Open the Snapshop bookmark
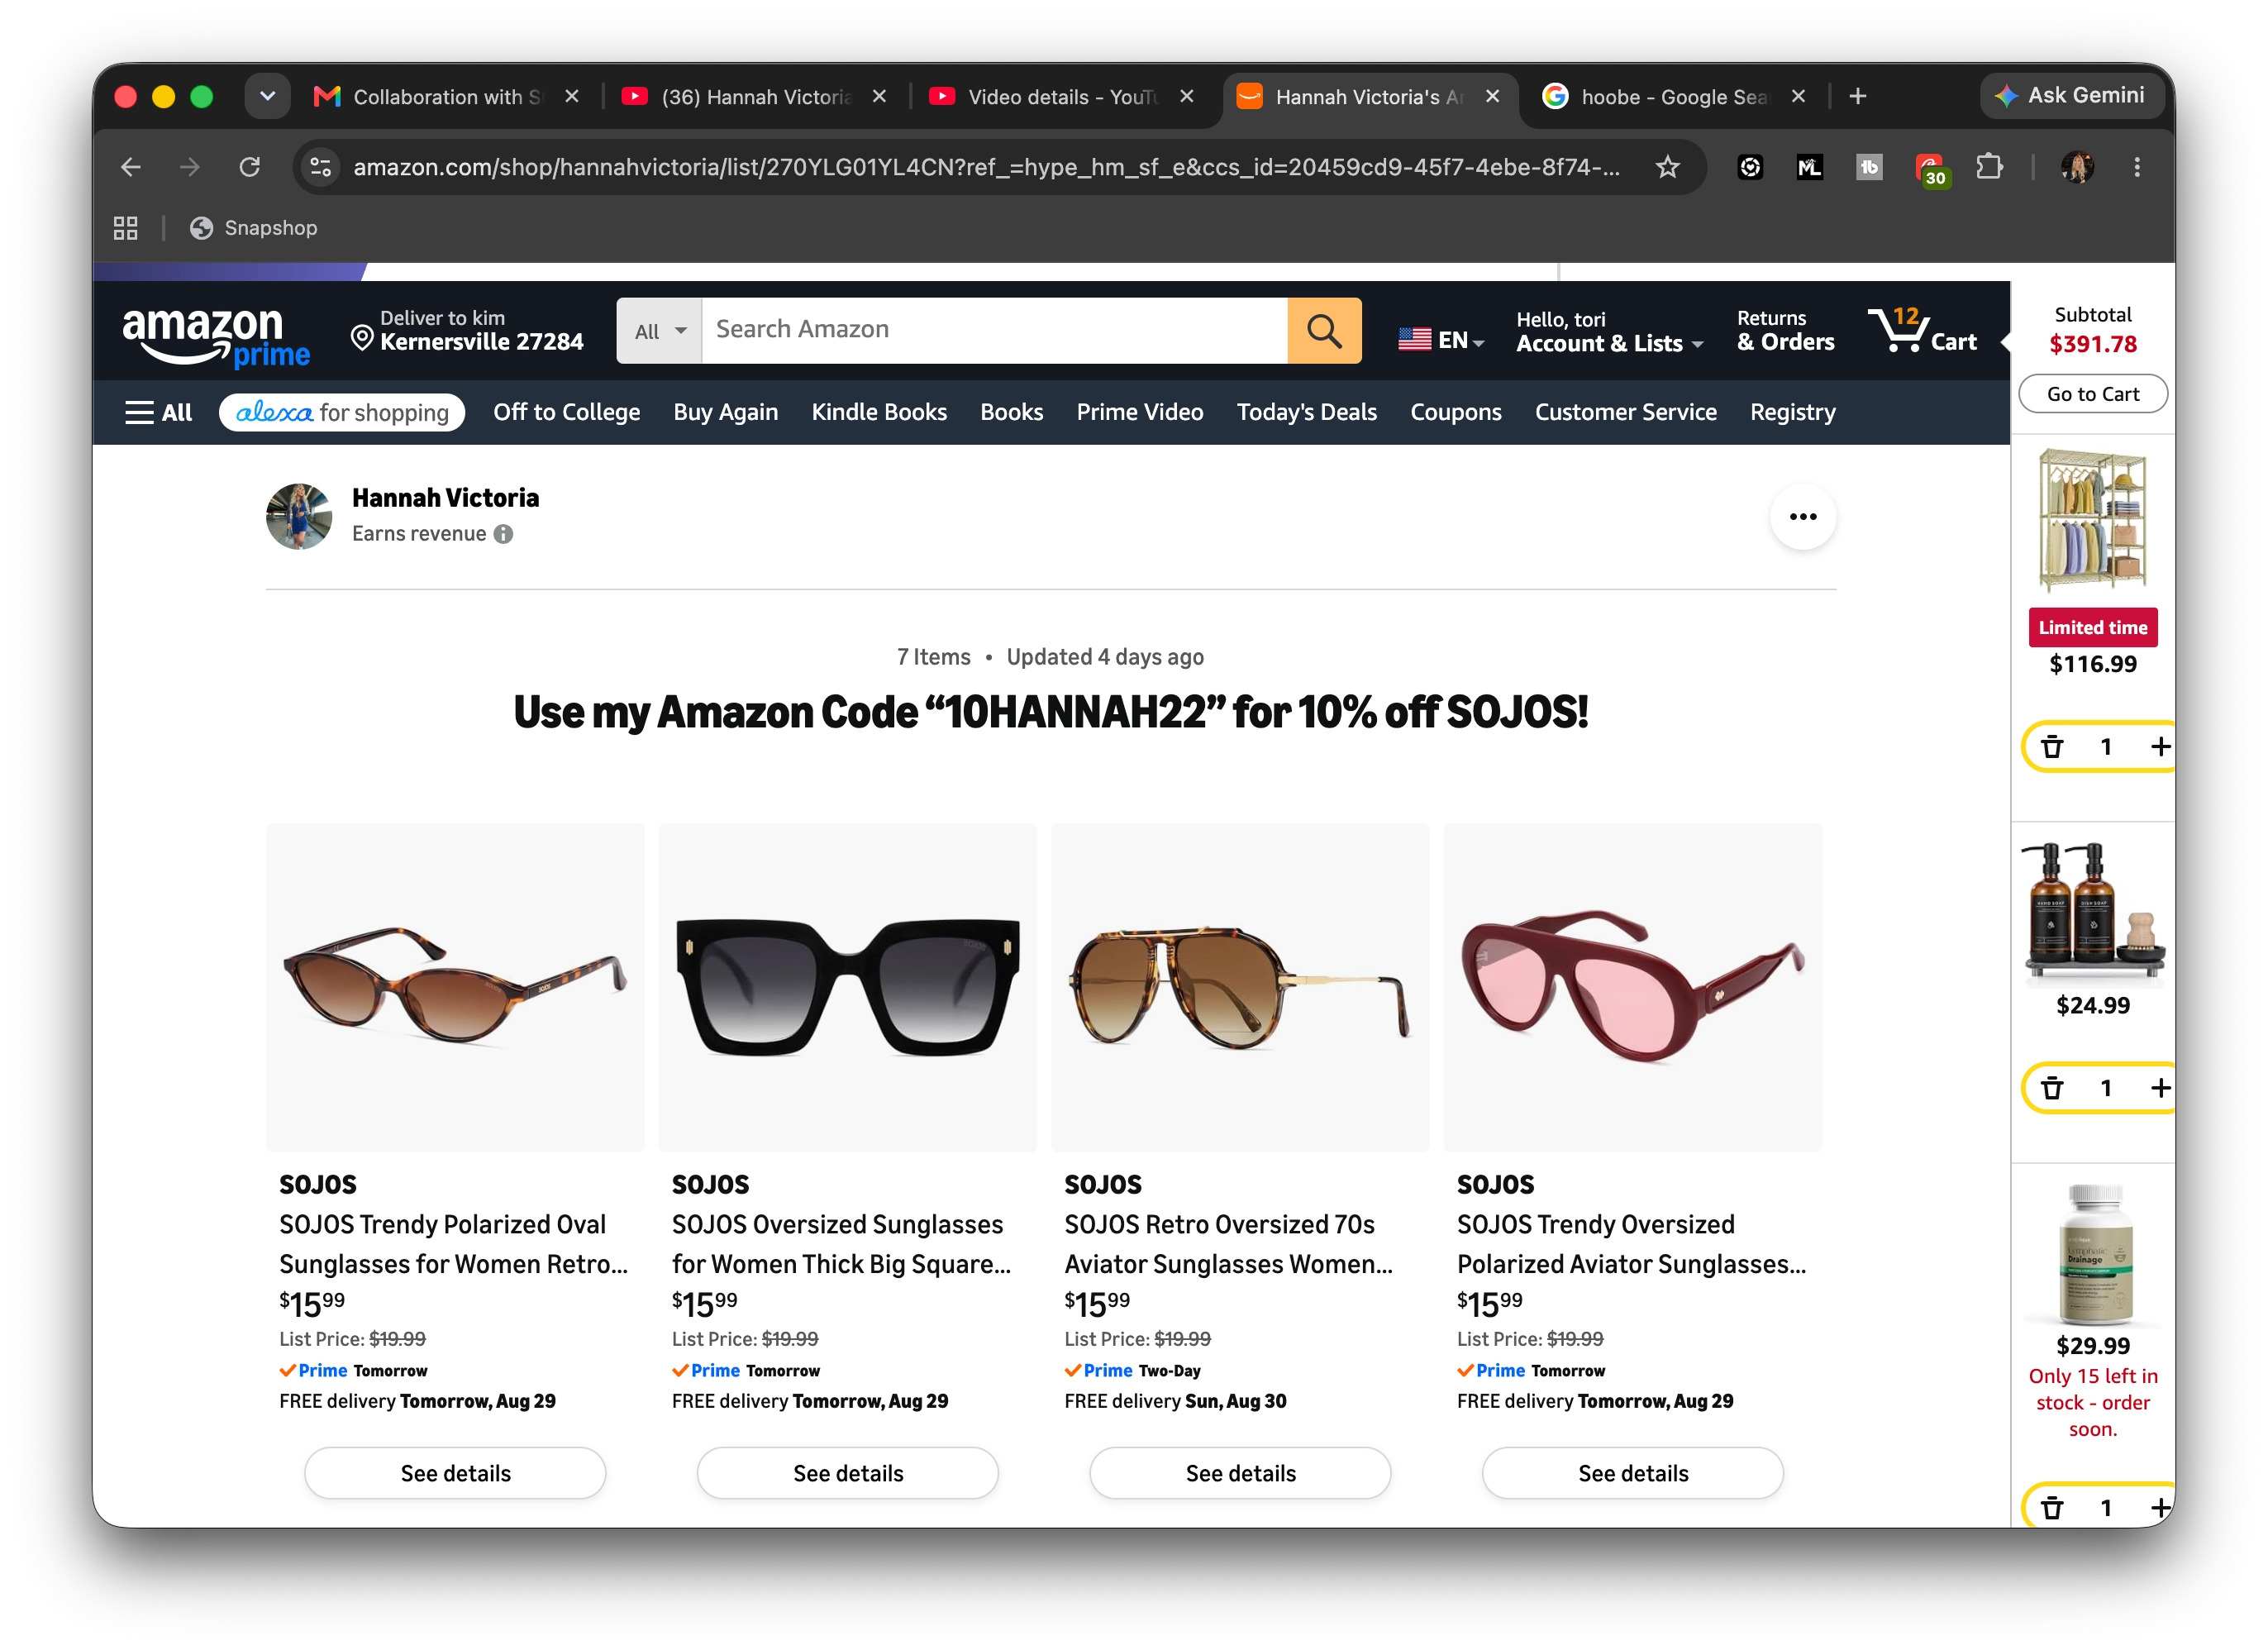The image size is (2268, 1650). 254,228
